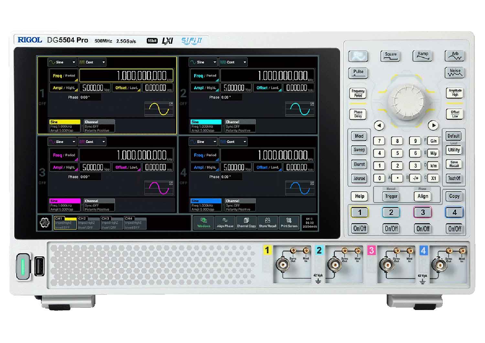Viewport: 485px width, 343px height.
Task: Click the USB port on the front panel
Action: pyautogui.click(x=39, y=266)
